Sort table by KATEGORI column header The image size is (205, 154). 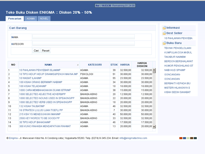95,65
